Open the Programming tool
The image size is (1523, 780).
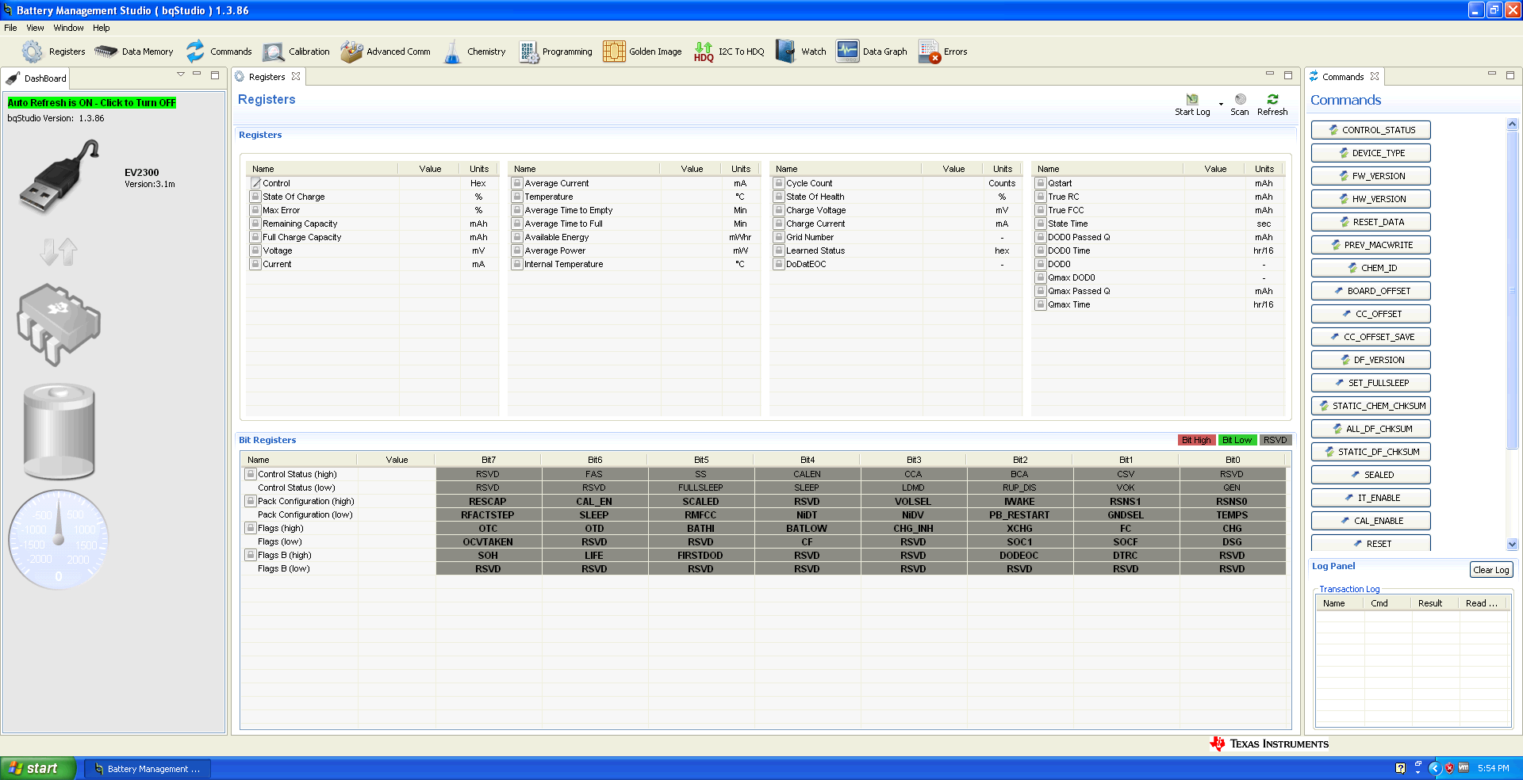point(555,52)
